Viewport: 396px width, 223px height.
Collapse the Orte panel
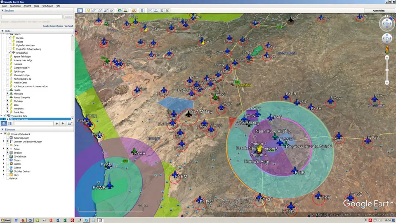coord(2,31)
